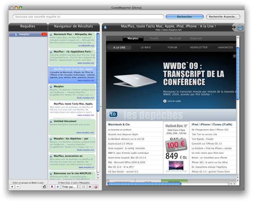The width and height of the screenshot is (253, 202).
Task: Open 'Toki Tori en version Lite' link
Action: (204, 134)
